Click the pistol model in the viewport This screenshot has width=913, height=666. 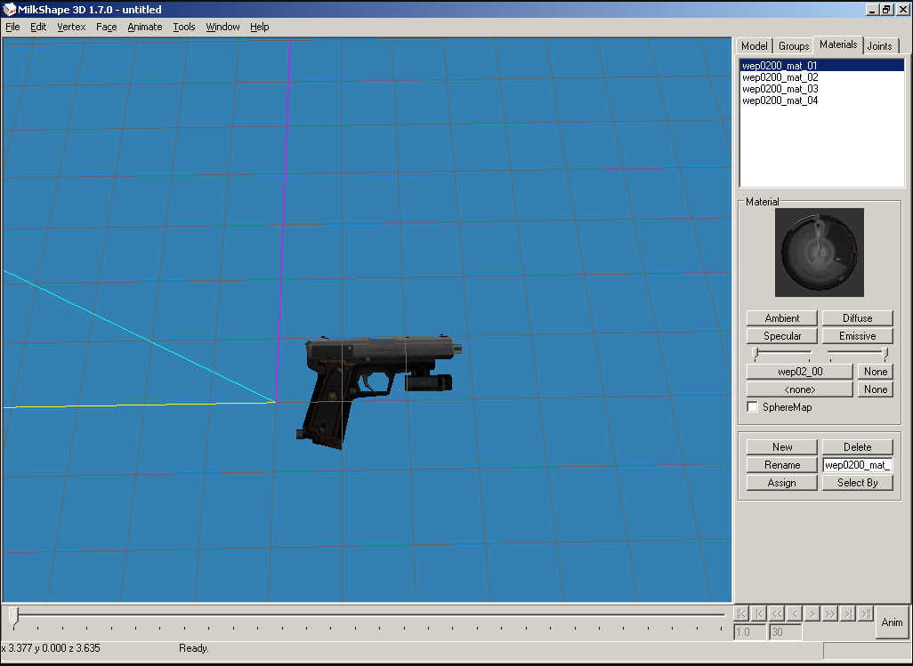[378, 391]
